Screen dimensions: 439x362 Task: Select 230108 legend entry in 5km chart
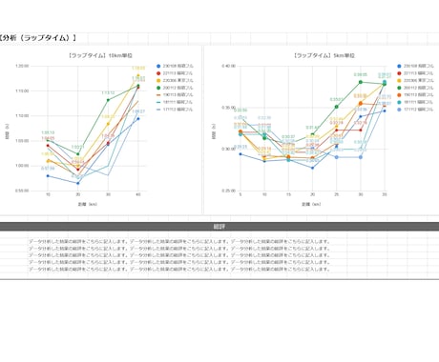tap(415, 66)
